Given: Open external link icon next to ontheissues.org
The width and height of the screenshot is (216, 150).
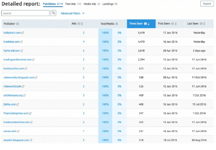Looking at the screenshot, I should 24,95.
